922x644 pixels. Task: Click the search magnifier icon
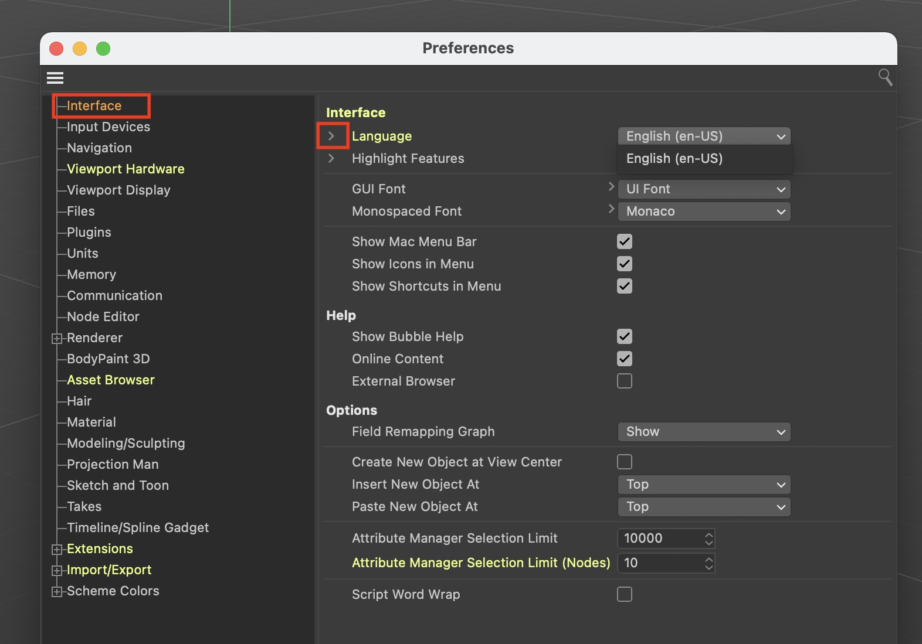tap(884, 77)
